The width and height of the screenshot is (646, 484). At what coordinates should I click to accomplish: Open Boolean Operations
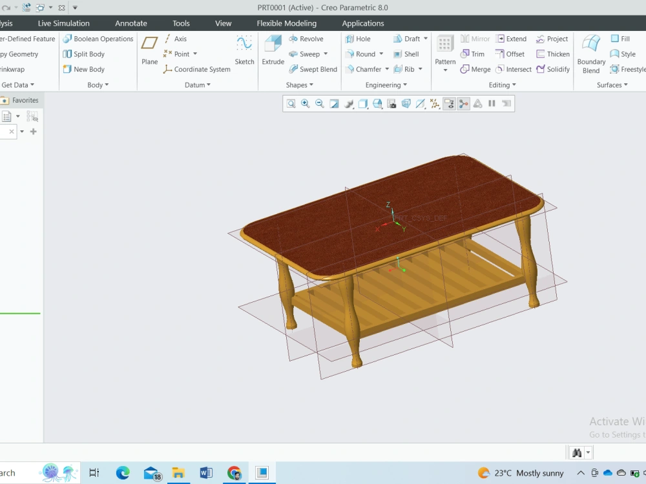98,39
